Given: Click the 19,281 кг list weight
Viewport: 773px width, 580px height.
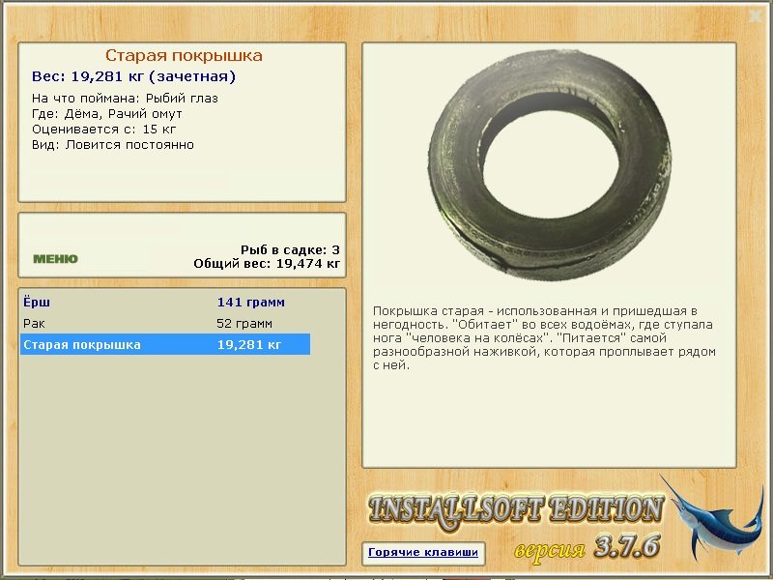Looking at the screenshot, I should 249,345.
